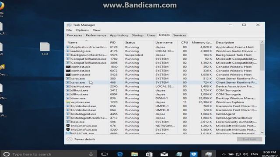The image size is (280, 157).
Task: Select conhost.exe icon with PID 6072
Action: (68, 71)
